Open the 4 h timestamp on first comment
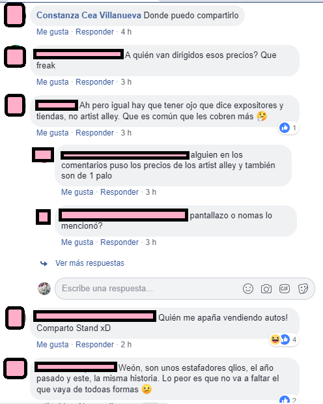The width and height of the screenshot is (323, 404). (x=126, y=32)
